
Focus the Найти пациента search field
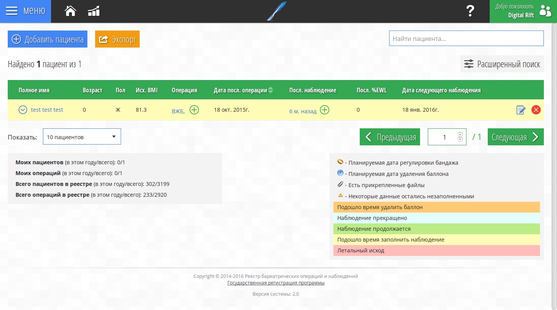(466, 38)
